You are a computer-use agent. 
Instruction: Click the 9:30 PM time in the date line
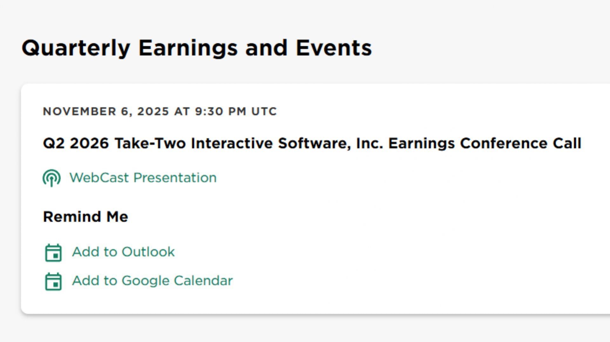[x=220, y=112]
